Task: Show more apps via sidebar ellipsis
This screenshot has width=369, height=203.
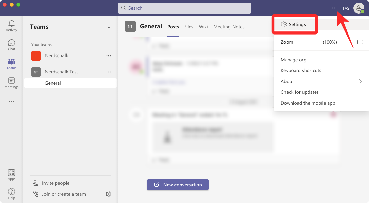Action: tap(11, 101)
